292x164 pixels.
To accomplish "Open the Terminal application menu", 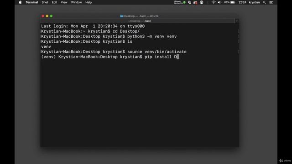I will pyautogui.click(x=32, y=2).
